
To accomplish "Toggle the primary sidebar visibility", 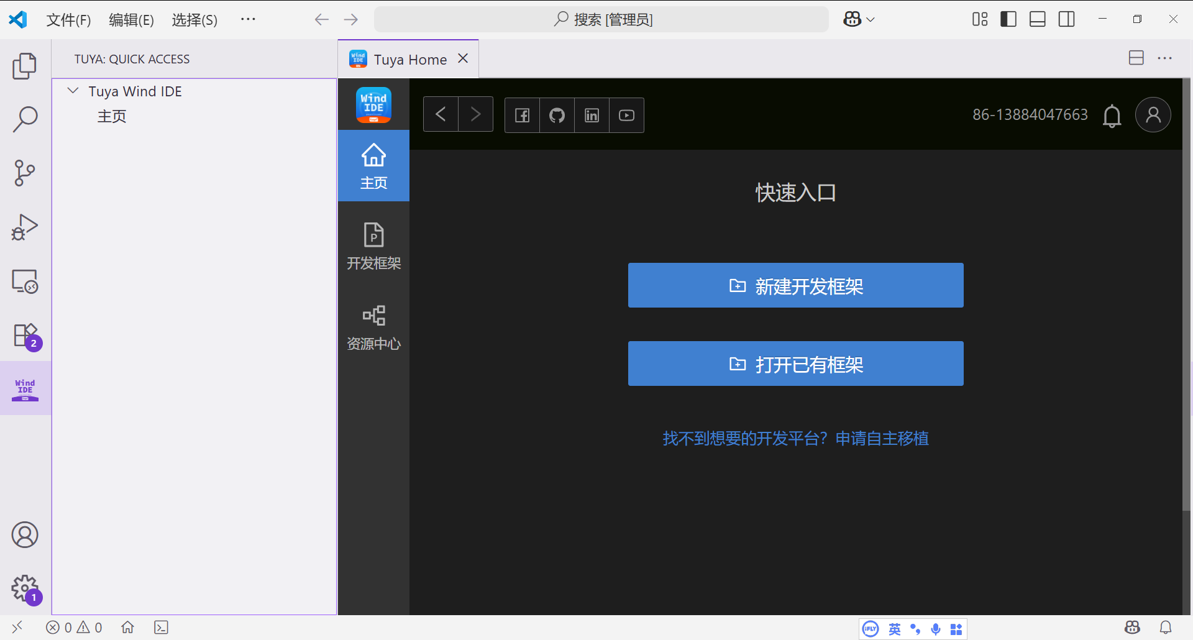I will (1008, 19).
